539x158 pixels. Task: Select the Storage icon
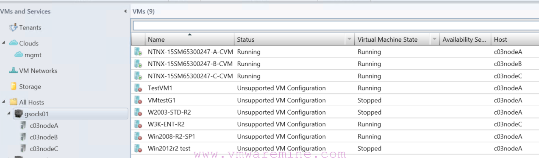[14, 86]
